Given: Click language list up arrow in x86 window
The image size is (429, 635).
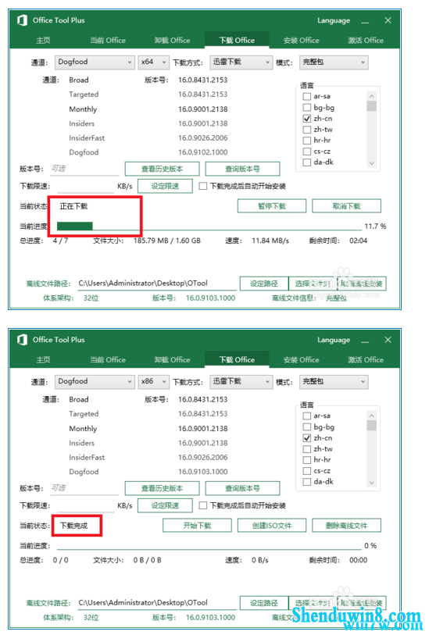Looking at the screenshot, I should [x=371, y=416].
